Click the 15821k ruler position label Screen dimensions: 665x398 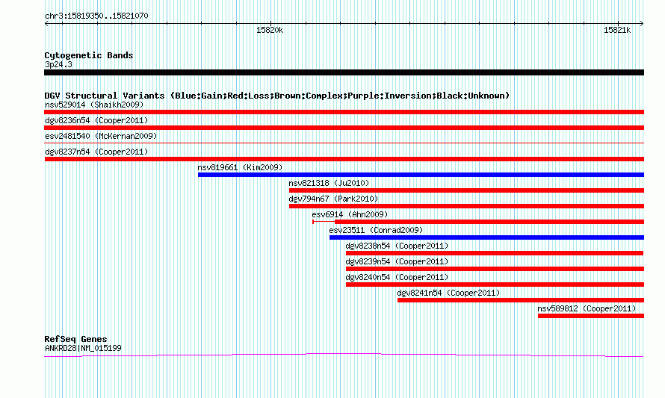(617, 30)
